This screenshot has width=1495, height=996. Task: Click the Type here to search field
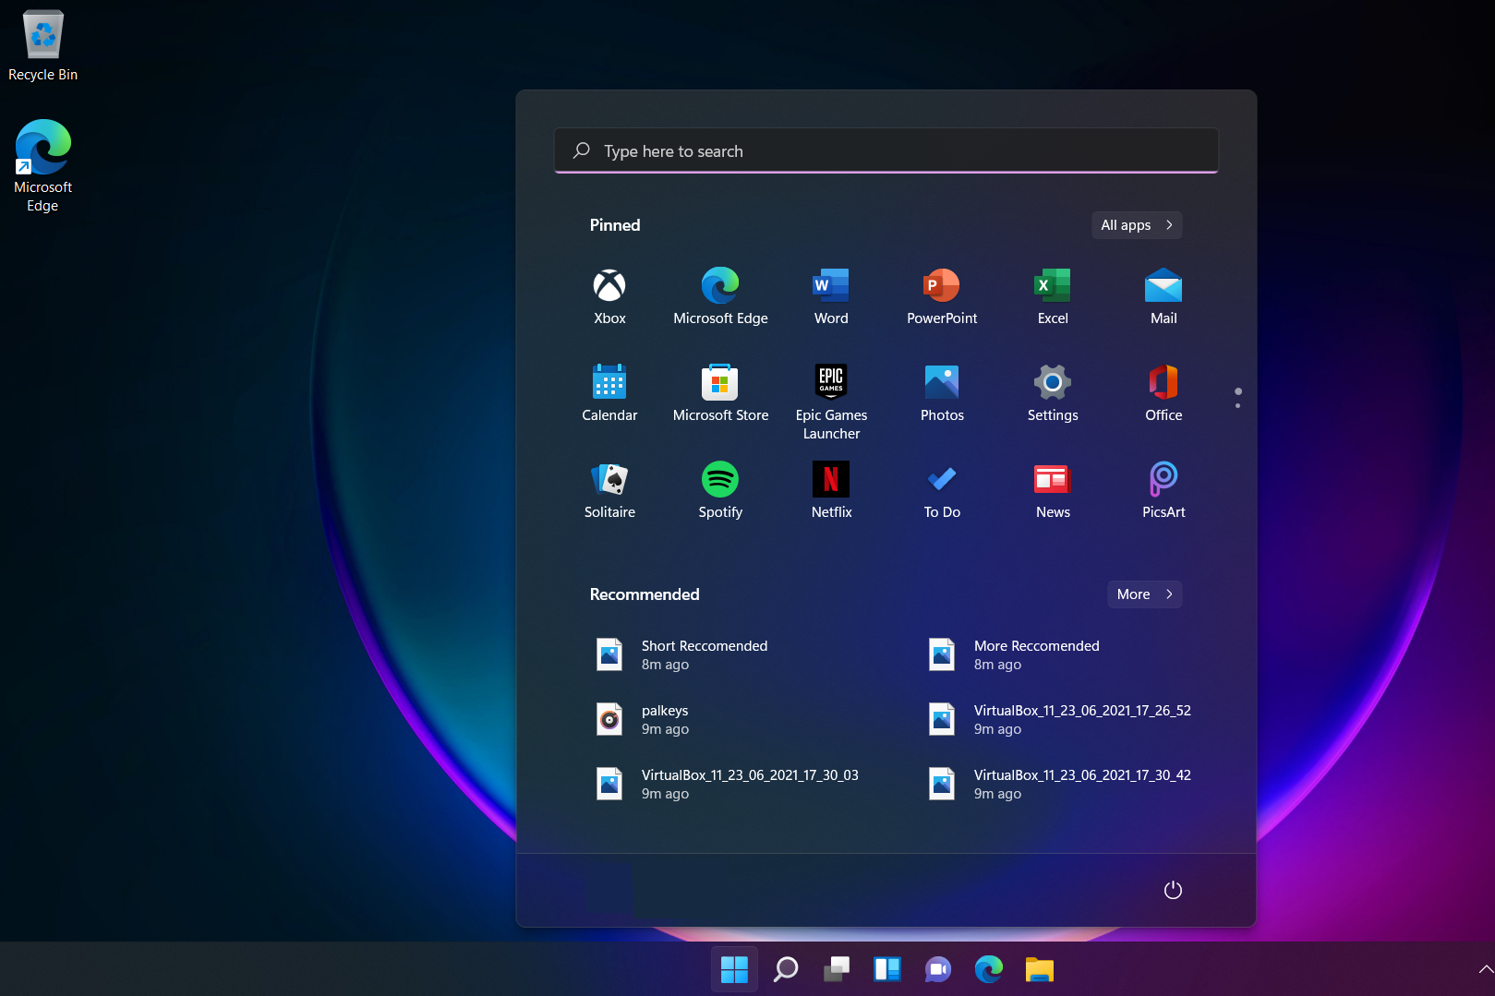(x=886, y=150)
